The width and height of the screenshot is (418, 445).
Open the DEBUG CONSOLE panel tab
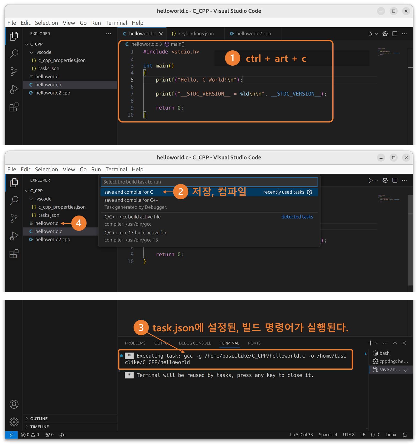[195, 343]
